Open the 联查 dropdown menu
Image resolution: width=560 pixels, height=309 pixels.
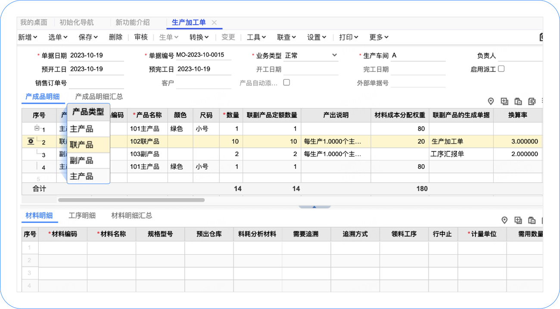pyautogui.click(x=286, y=37)
